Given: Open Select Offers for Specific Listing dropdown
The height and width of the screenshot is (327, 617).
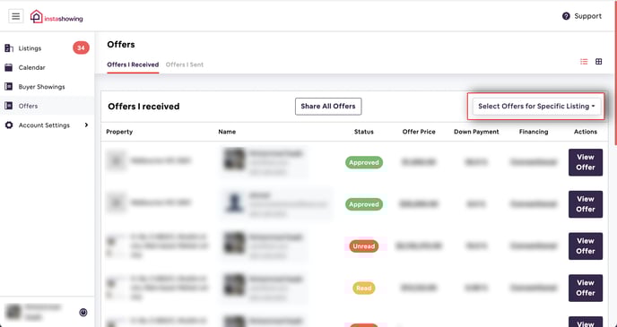Looking at the screenshot, I should click(x=536, y=106).
